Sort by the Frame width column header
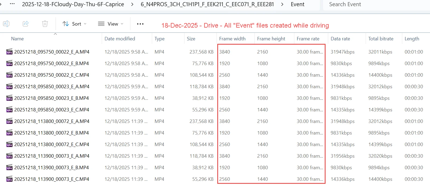The image size is (430, 187). [232, 39]
